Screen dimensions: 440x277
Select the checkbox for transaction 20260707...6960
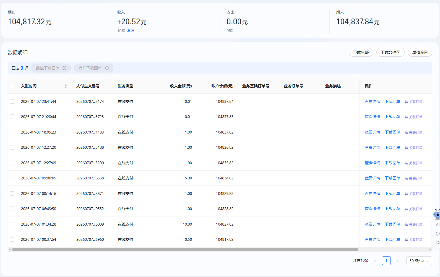(x=12, y=239)
